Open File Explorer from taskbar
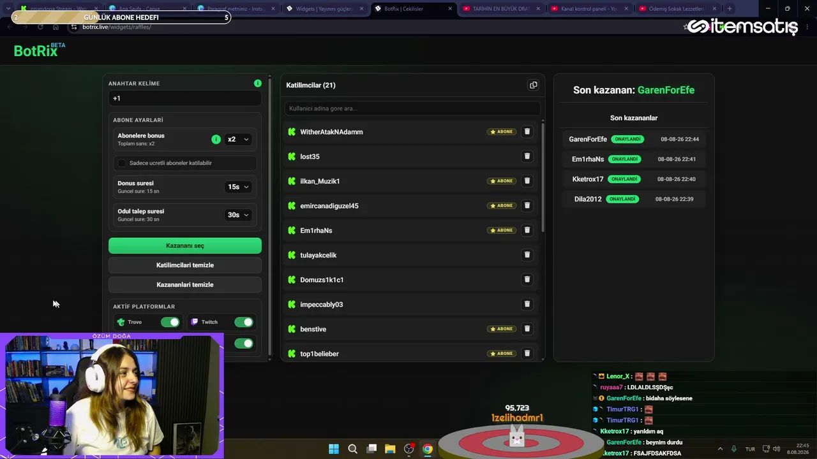The width and height of the screenshot is (817, 459). coord(390,449)
